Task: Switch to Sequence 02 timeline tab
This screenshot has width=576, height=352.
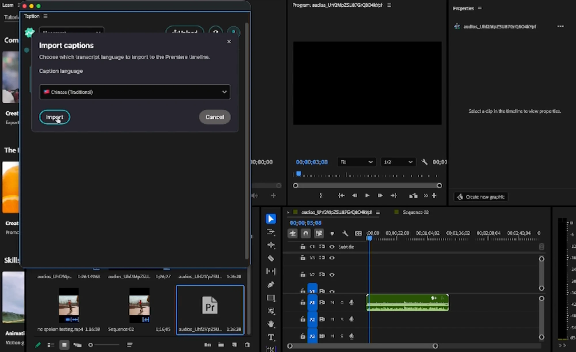Action: coord(416,212)
